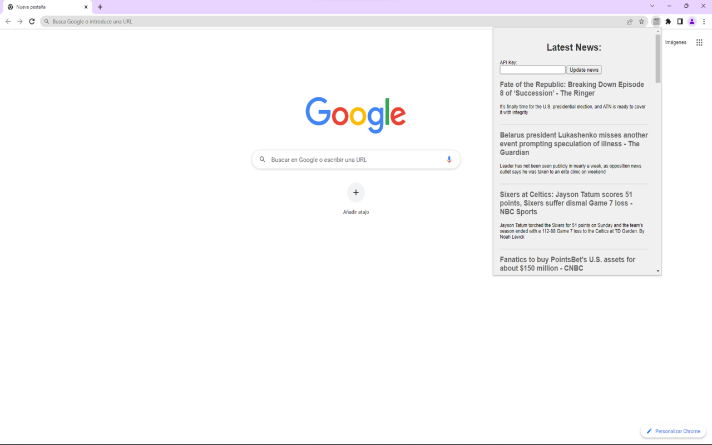Click the Jayson Tatum article summary text
This screenshot has width=712, height=445.
[x=572, y=231]
